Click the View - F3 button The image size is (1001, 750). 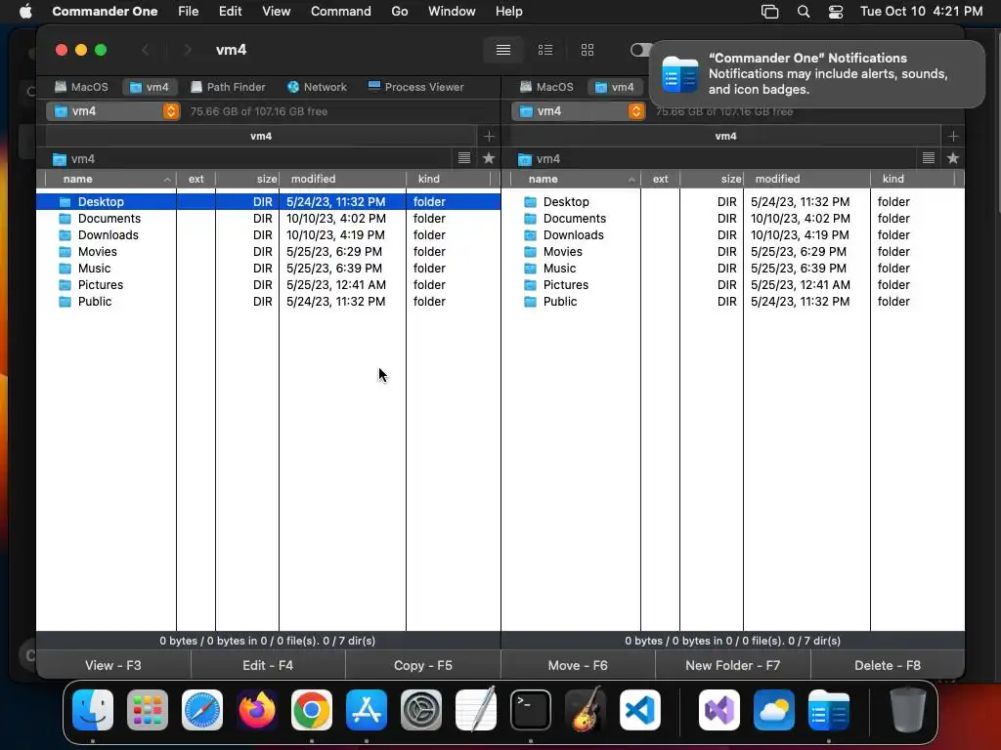[x=113, y=665]
